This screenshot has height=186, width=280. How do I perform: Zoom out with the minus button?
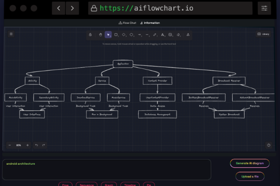click(x=10, y=145)
